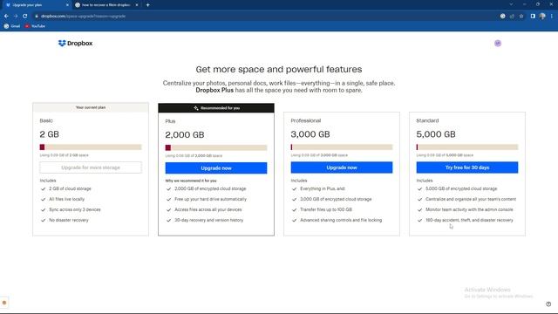Click 'Transfer files up to 100 GB'
Image resolution: width=558 pixels, height=314 pixels.
[x=326, y=209]
